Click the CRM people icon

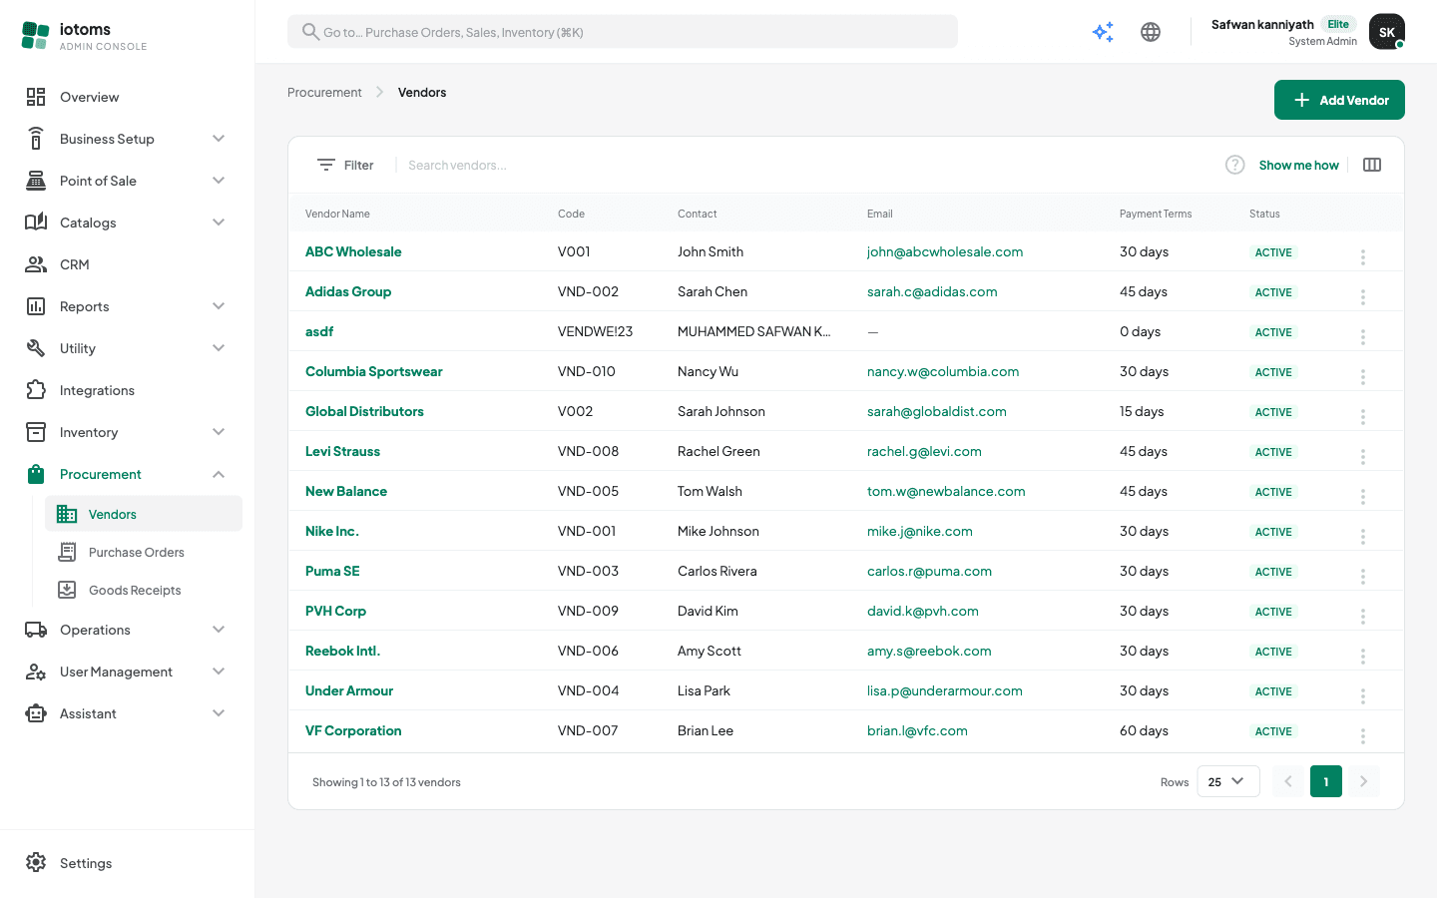click(36, 264)
